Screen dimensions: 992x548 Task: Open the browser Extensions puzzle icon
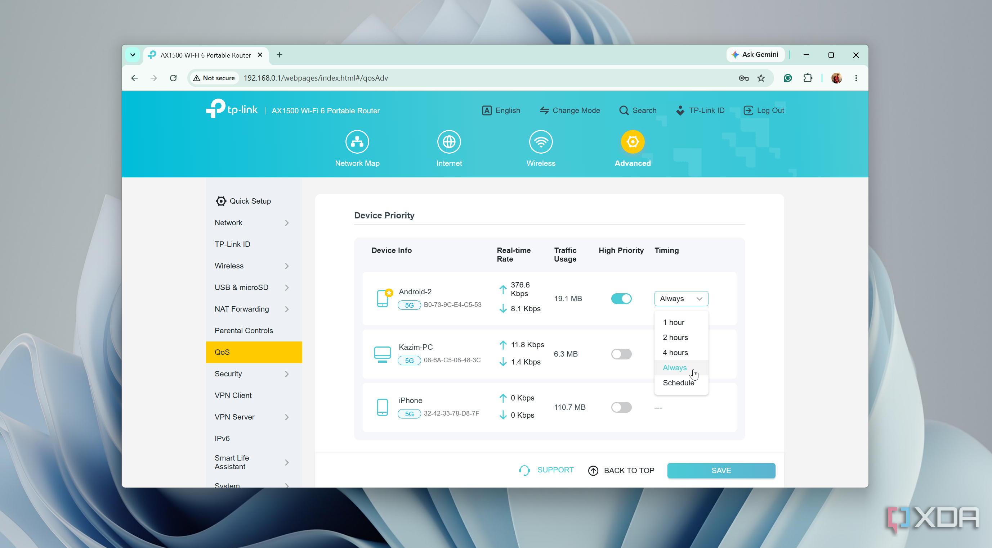click(x=808, y=78)
